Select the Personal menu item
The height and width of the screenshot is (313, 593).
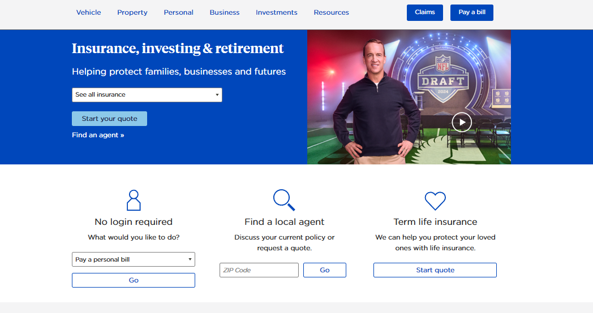[x=179, y=12]
